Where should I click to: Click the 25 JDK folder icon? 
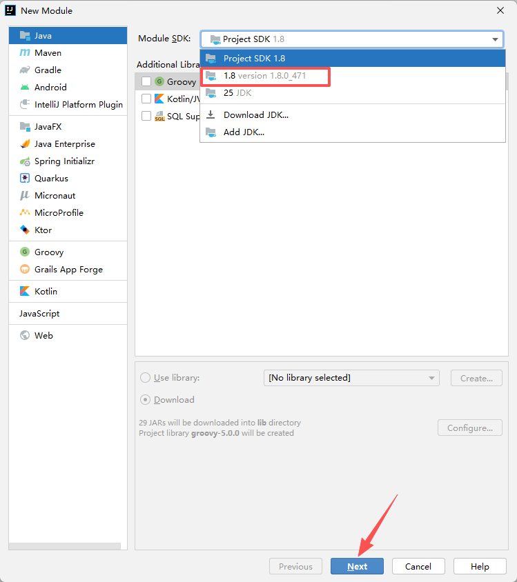click(x=211, y=93)
